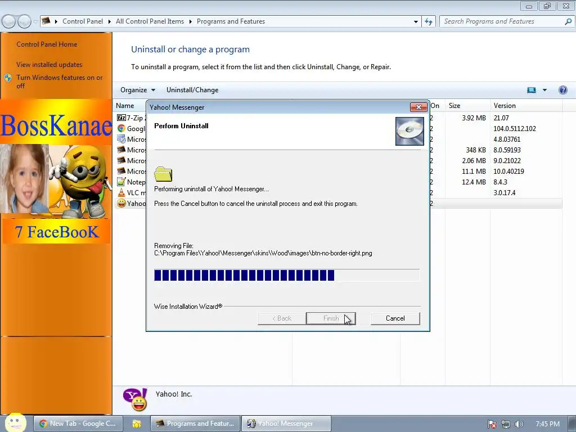Click the 11.1 MB size cell
The width and height of the screenshot is (576, 432).
point(474,171)
